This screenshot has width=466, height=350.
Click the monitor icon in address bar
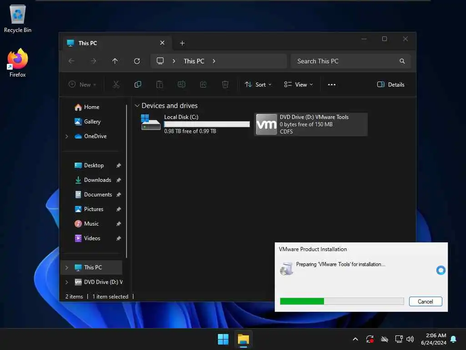(x=160, y=61)
